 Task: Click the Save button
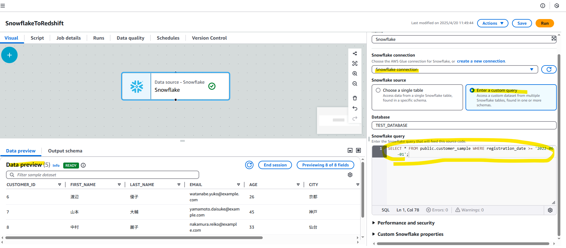pos(522,23)
